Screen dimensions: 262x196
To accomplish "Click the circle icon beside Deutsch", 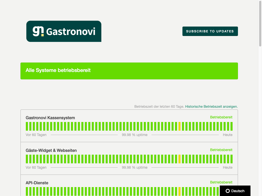I will click(x=227, y=191).
